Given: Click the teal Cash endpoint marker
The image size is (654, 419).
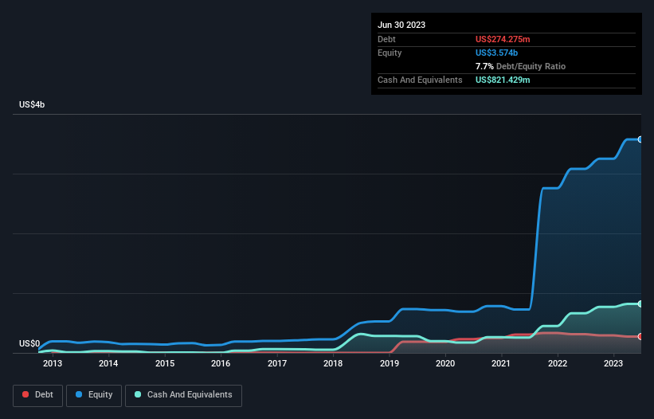Looking at the screenshot, I should pyautogui.click(x=640, y=304).
